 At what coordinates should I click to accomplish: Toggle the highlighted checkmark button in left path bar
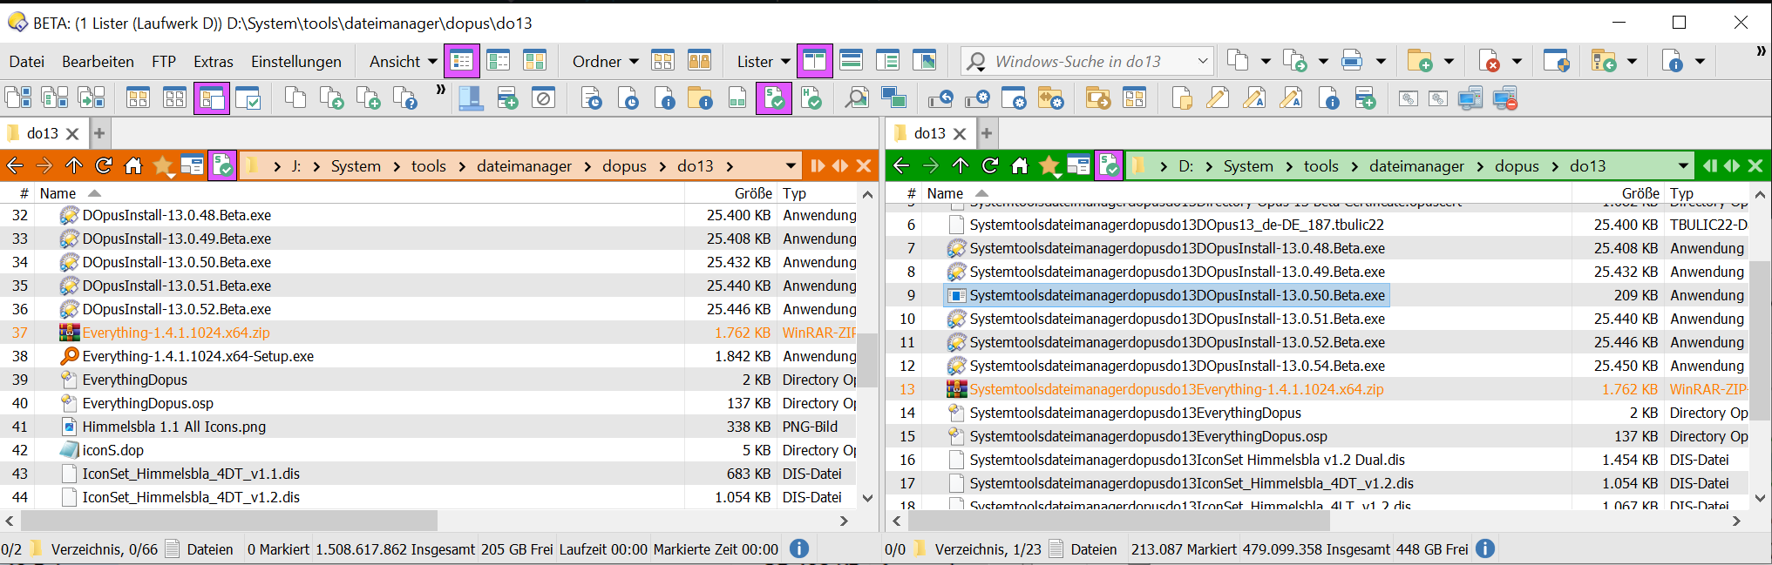tap(222, 165)
